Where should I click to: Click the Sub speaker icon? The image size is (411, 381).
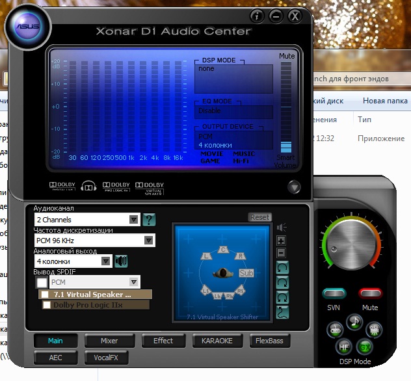pyautogui.click(x=246, y=273)
